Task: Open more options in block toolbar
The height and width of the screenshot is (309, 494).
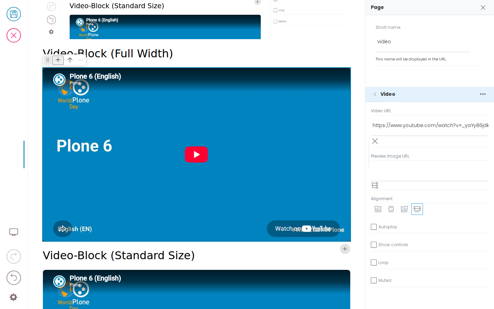Action: click(81, 60)
